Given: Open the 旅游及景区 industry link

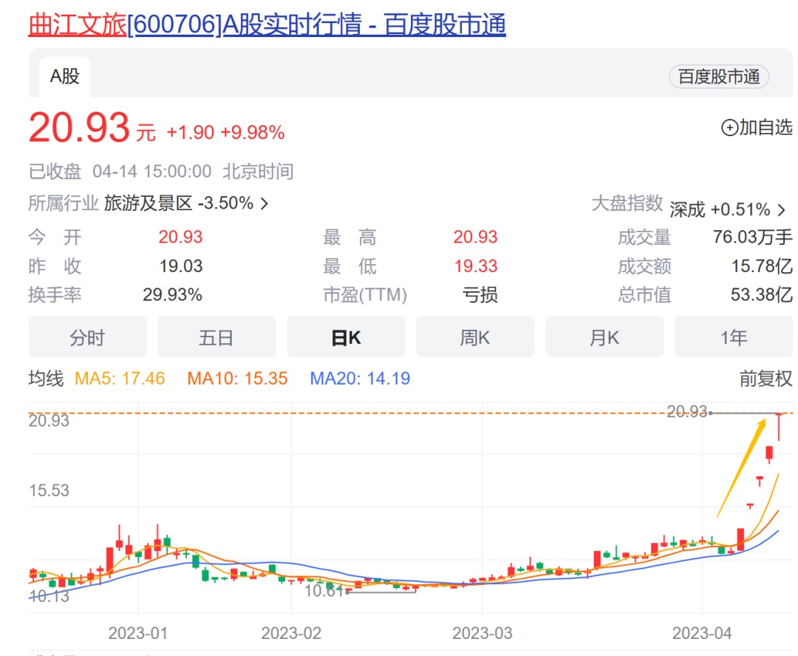Looking at the screenshot, I should coord(148,203).
